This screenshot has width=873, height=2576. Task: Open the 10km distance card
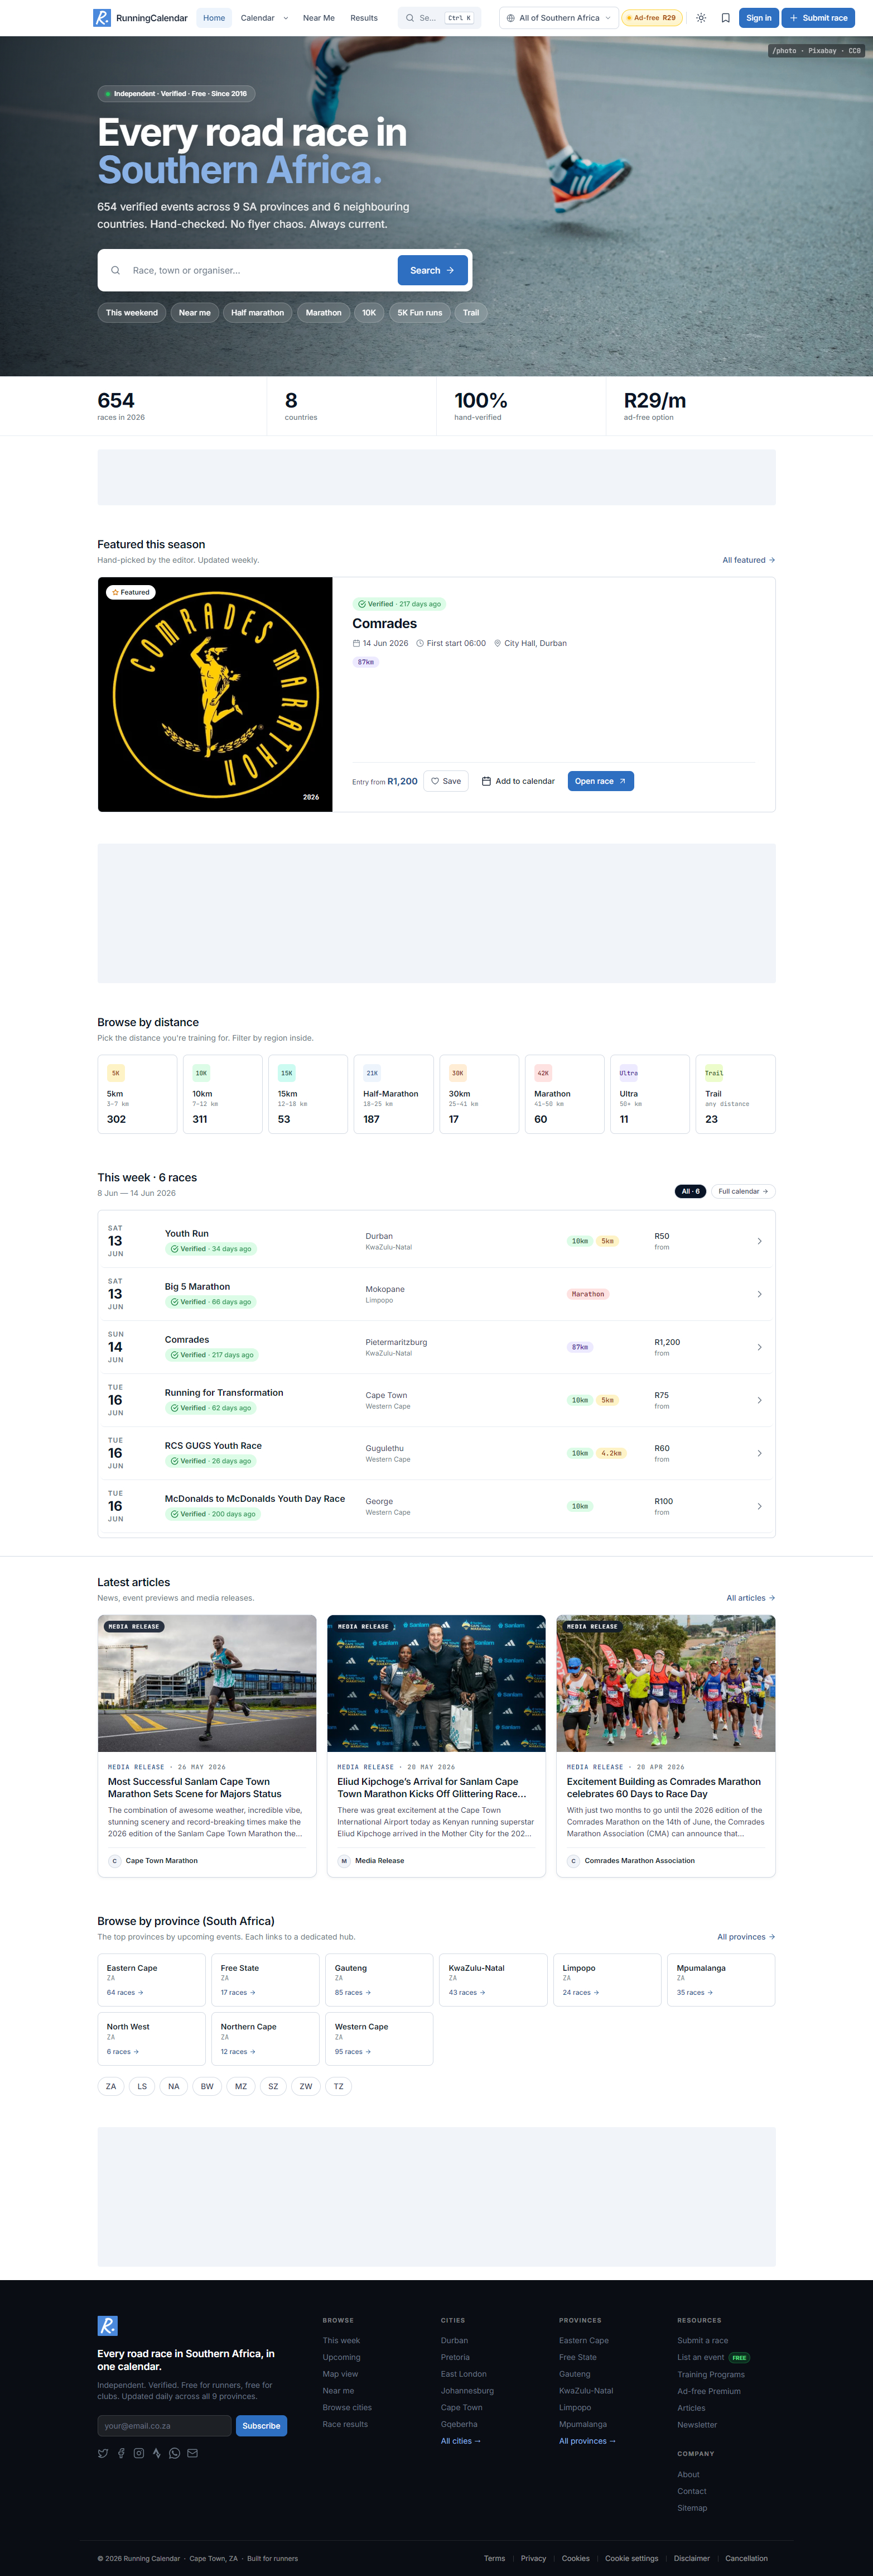point(223,1094)
